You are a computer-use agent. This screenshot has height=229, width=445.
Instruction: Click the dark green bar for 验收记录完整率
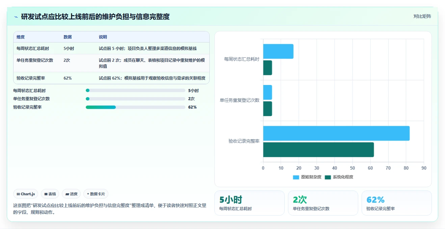pos(318,150)
